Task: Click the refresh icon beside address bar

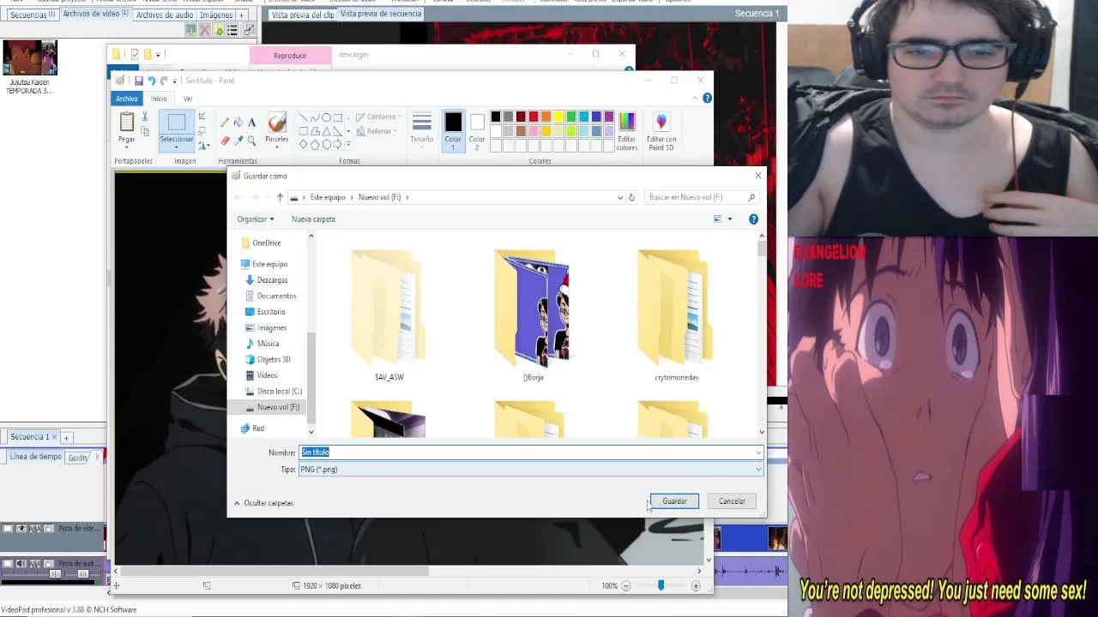Action: (x=631, y=197)
